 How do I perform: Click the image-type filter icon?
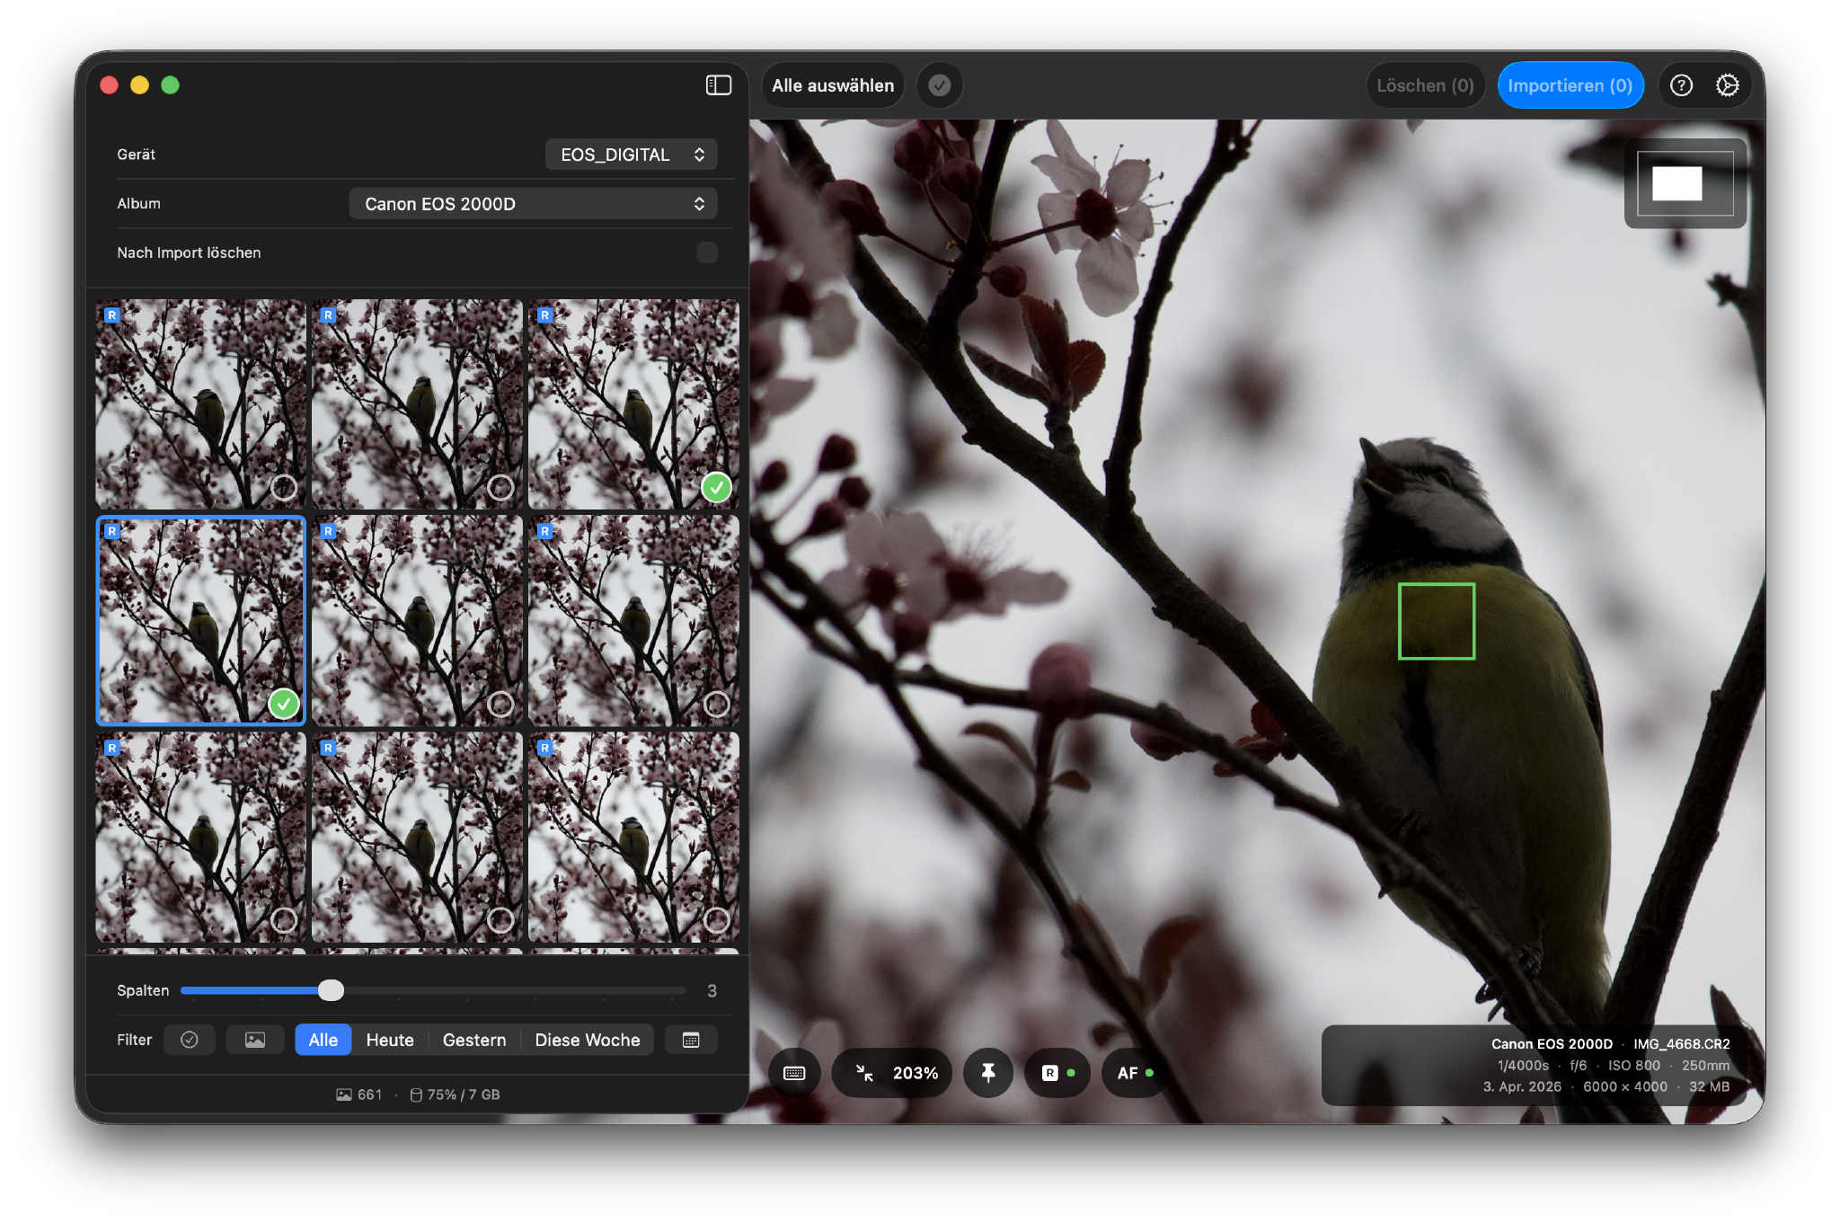pyautogui.click(x=254, y=1039)
